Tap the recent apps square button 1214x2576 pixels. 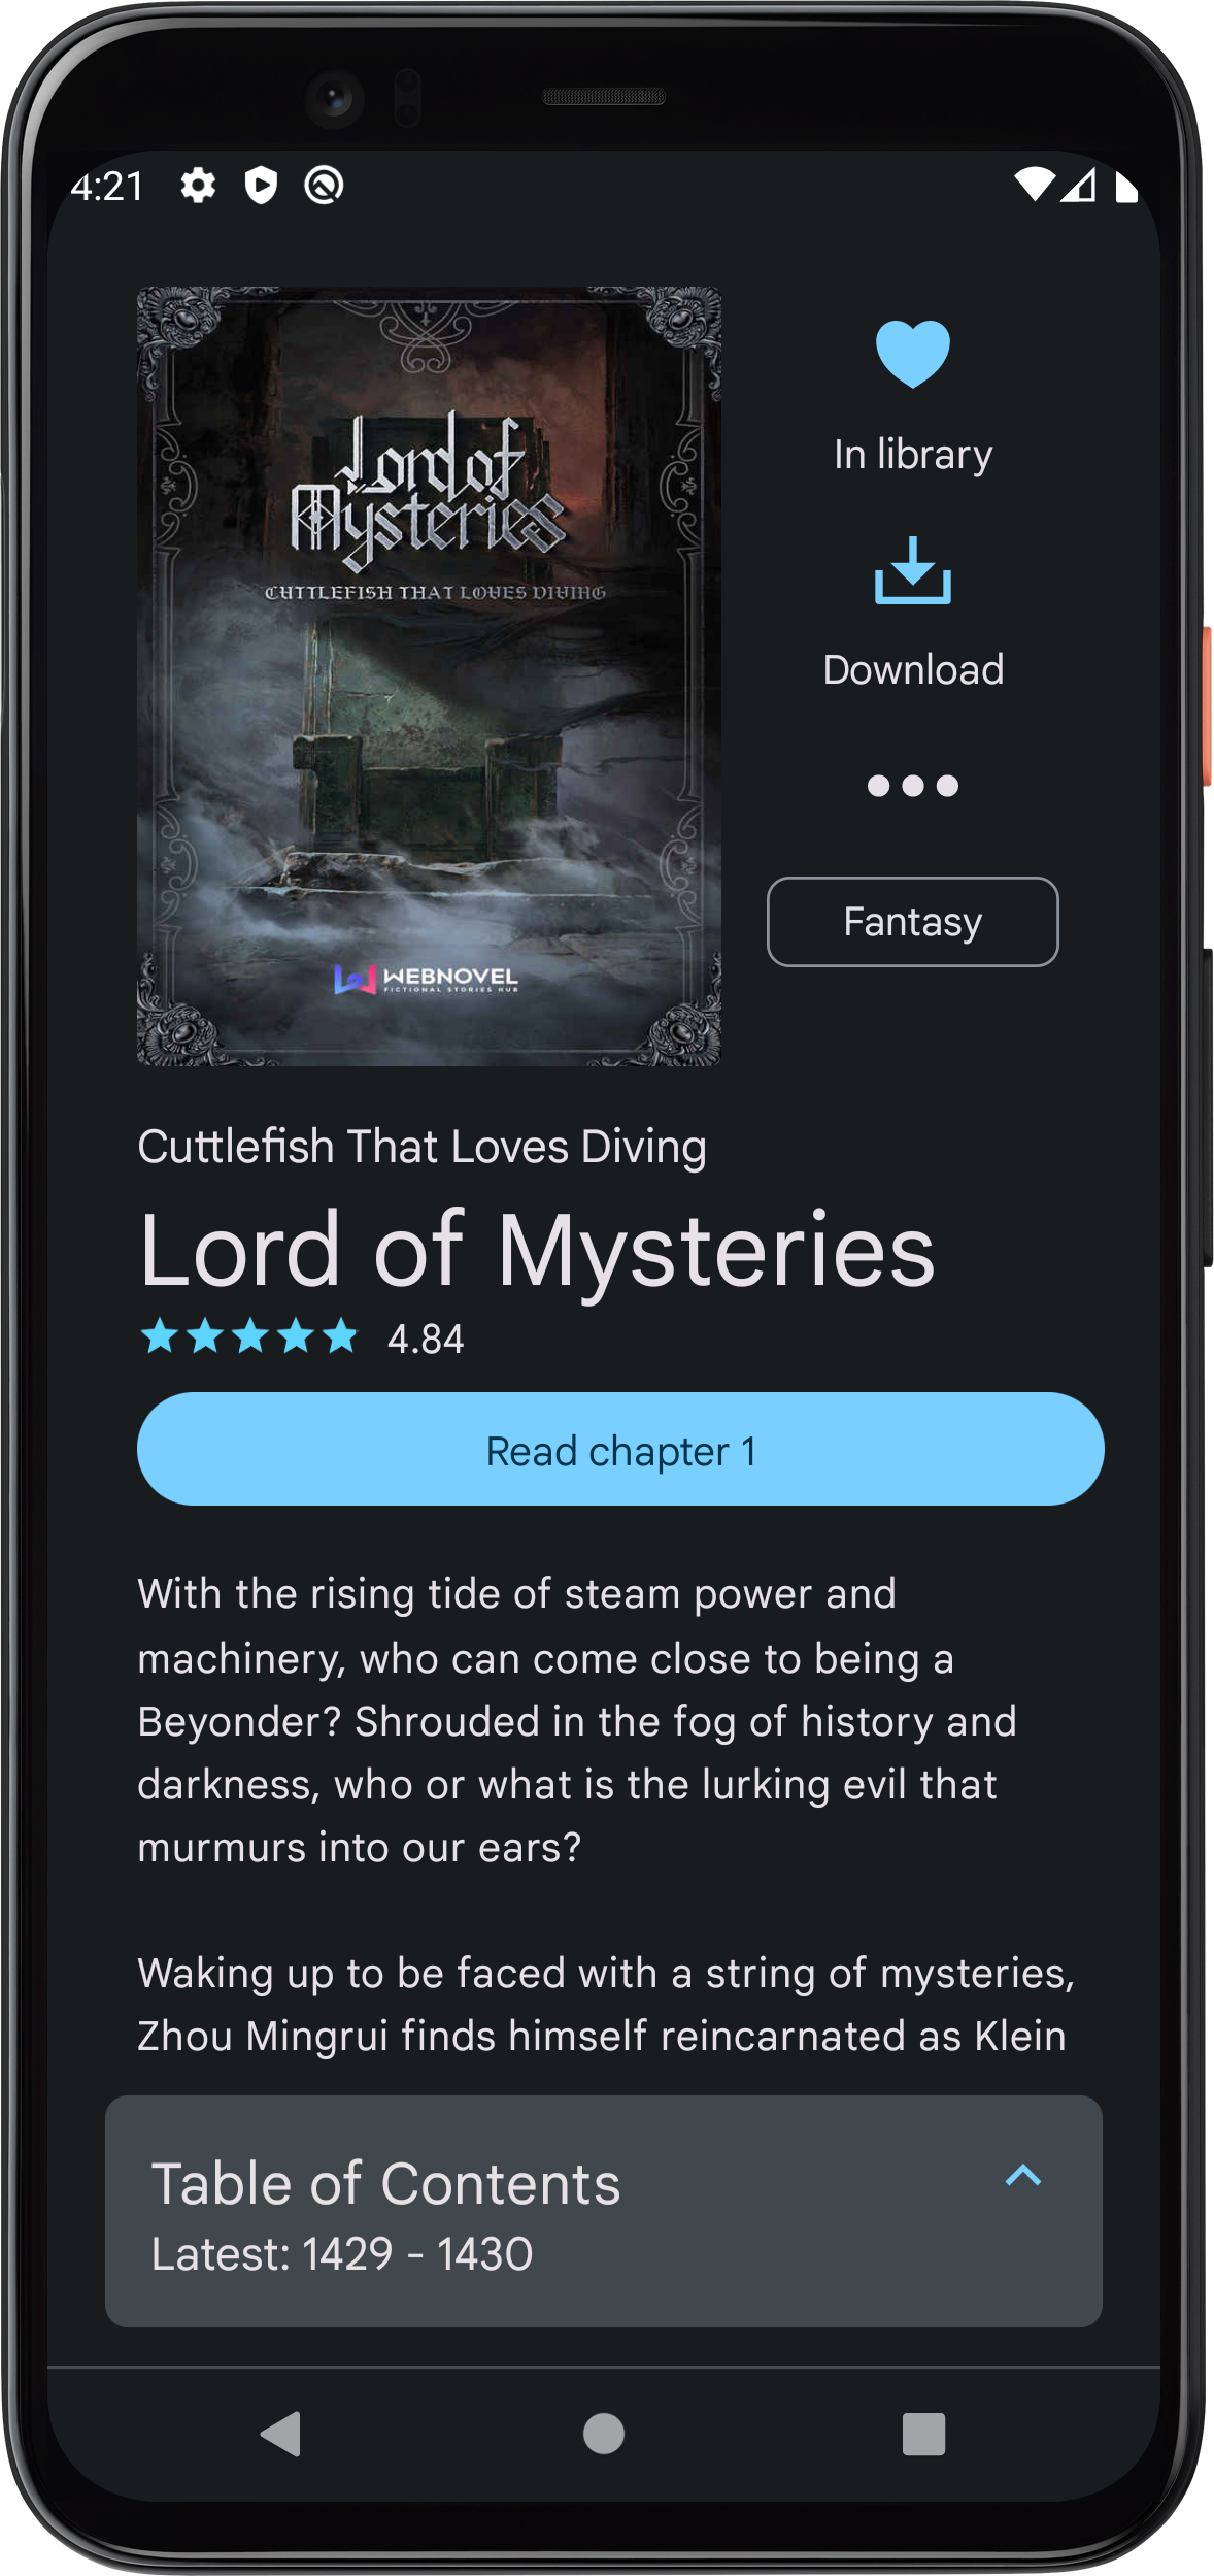pos(923,2434)
